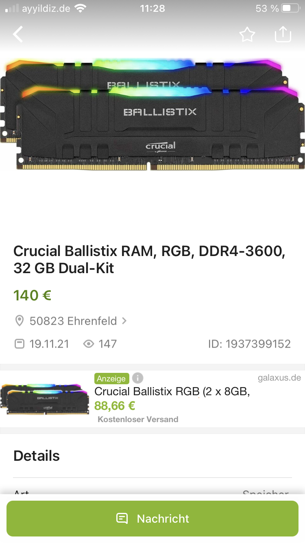Visit the galaxus.de source link

point(279,378)
